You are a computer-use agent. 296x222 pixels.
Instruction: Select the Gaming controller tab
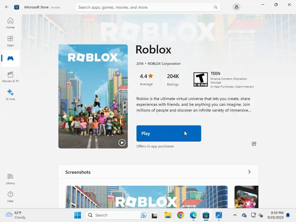[x=10, y=58]
